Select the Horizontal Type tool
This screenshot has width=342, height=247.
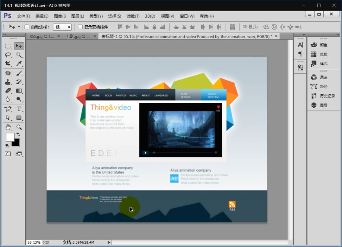click(x=19, y=109)
